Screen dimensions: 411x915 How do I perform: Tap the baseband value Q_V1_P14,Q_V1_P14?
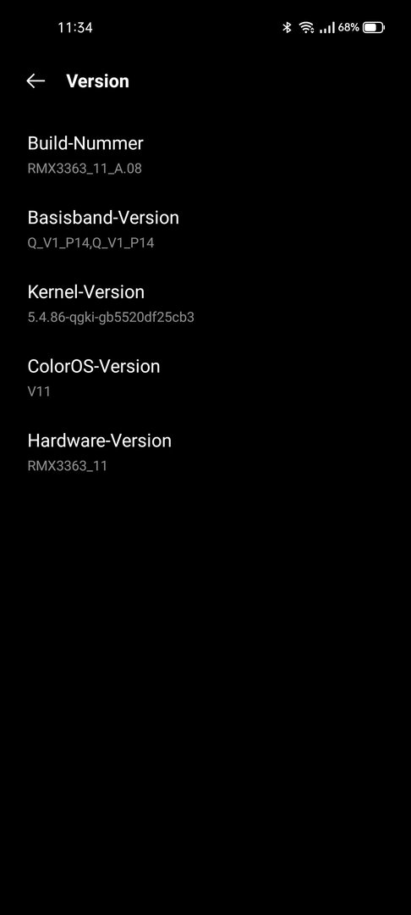click(x=90, y=243)
